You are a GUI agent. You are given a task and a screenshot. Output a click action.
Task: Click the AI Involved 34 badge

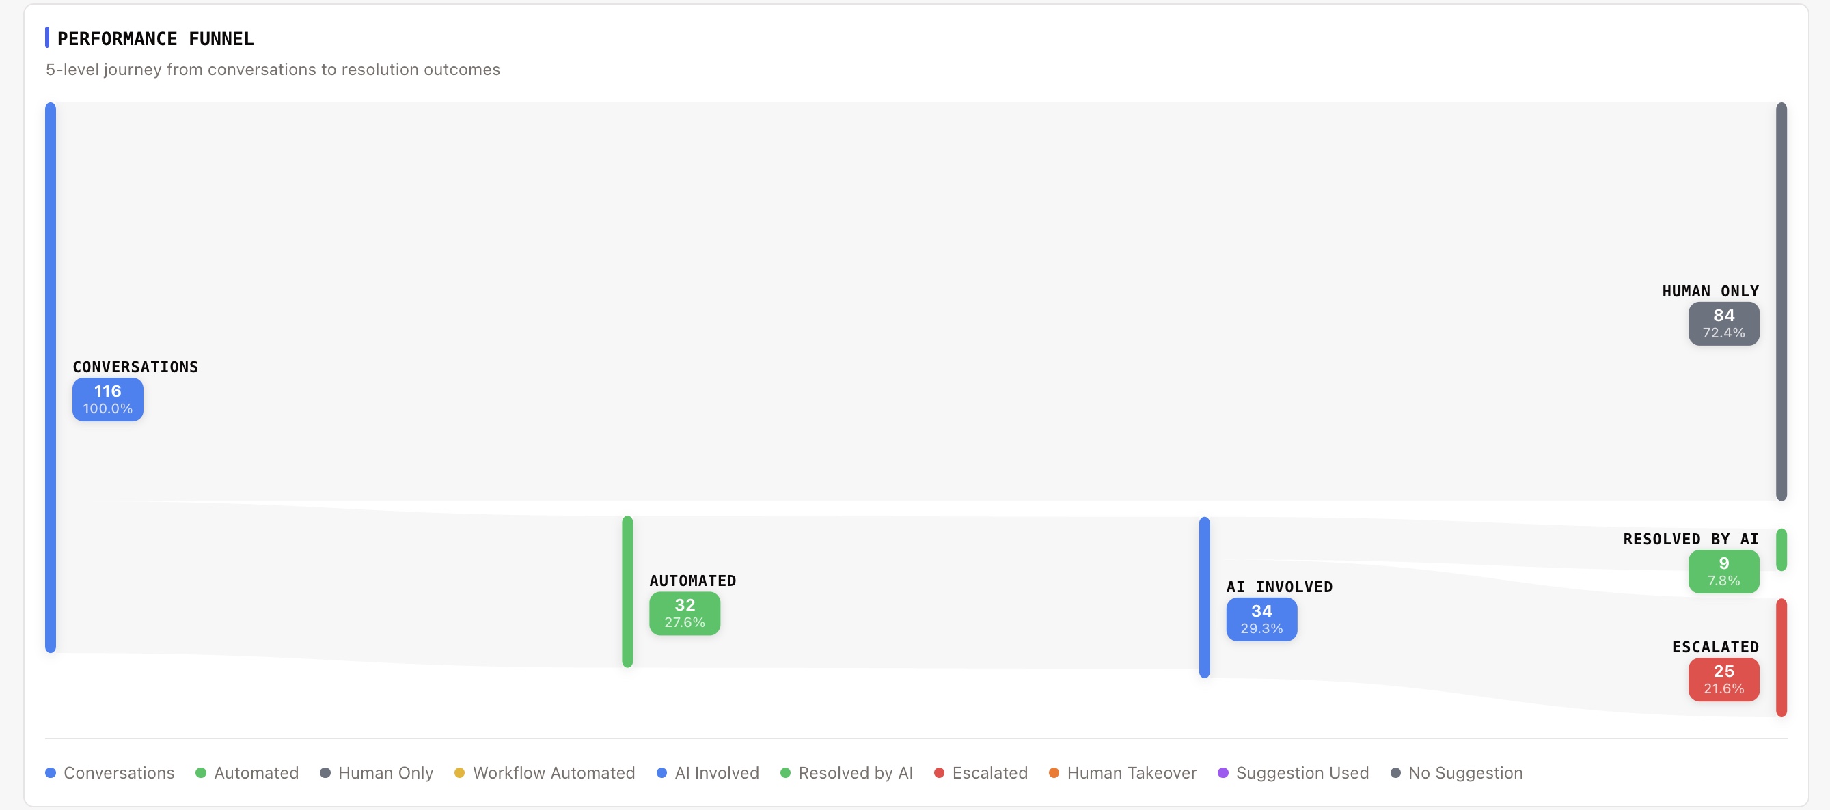1261,619
